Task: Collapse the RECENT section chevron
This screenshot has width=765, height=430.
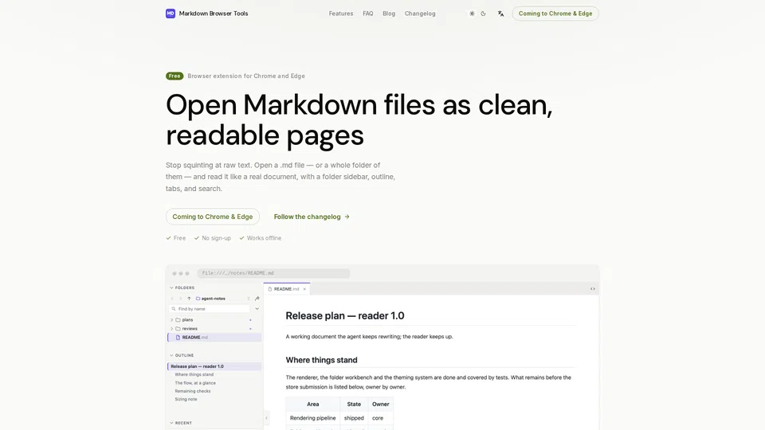Action: tap(171, 423)
